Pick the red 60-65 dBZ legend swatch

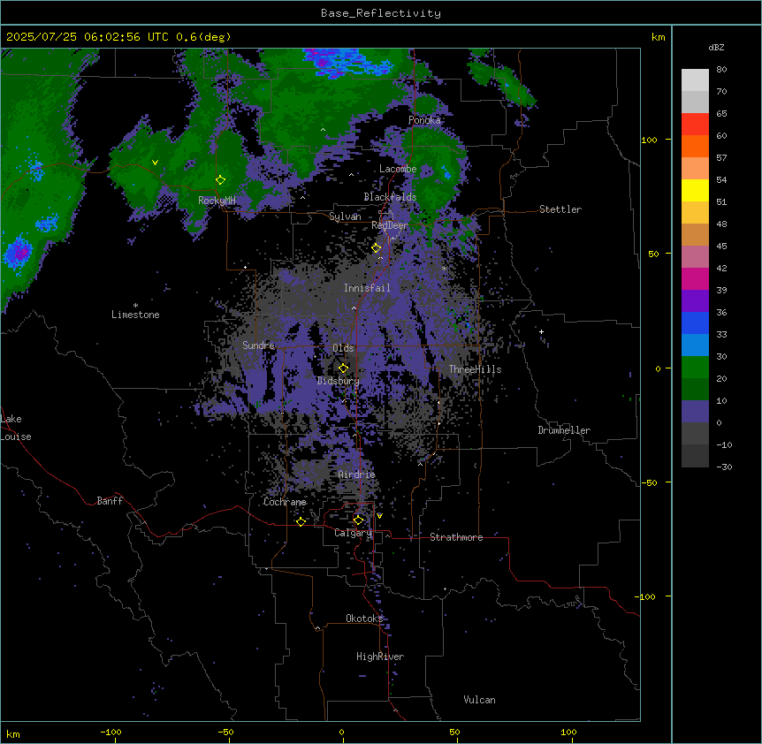click(695, 124)
